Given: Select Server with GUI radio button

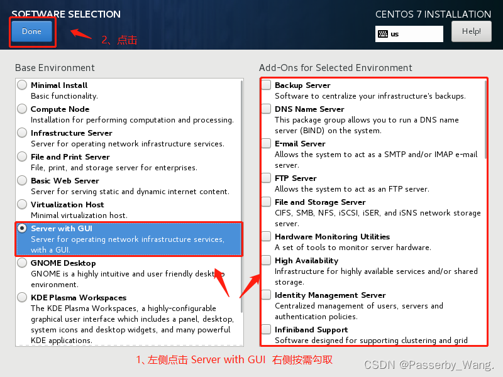Looking at the screenshot, I should click(x=22, y=228).
